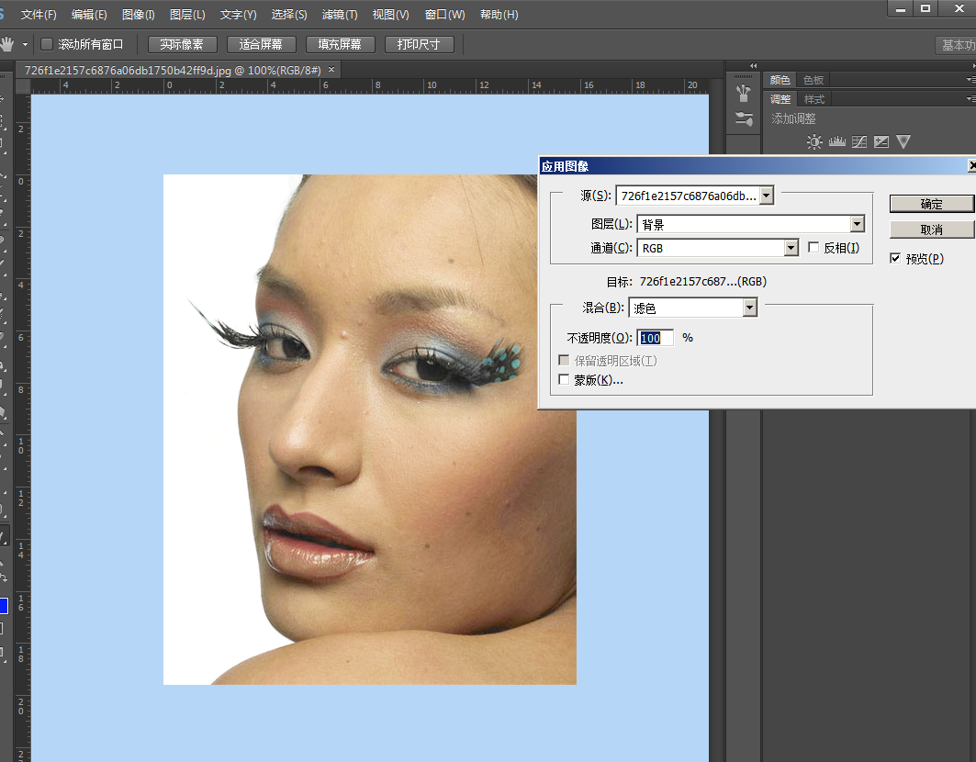
Task: Add a Curves adjustment
Action: (x=858, y=141)
